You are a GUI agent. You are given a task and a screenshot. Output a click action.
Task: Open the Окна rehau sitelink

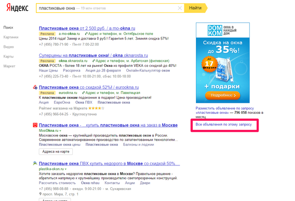pos(90,183)
